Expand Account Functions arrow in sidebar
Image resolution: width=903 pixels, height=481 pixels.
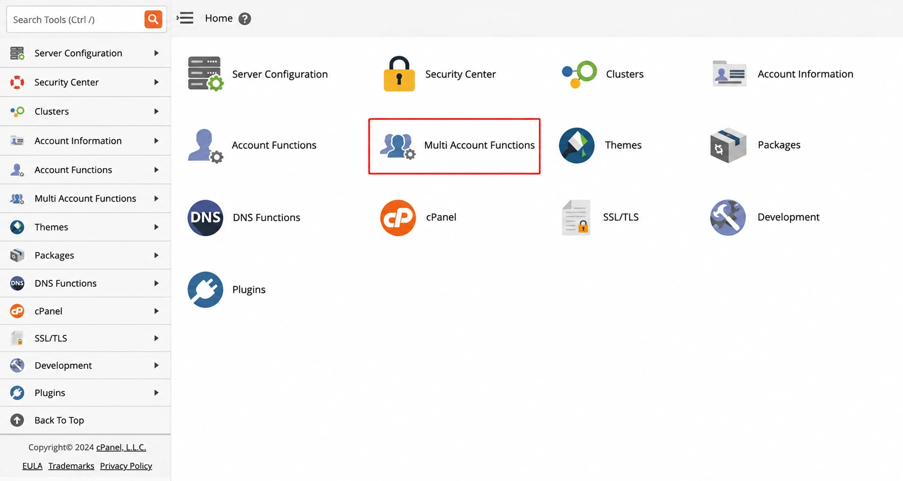click(x=156, y=170)
